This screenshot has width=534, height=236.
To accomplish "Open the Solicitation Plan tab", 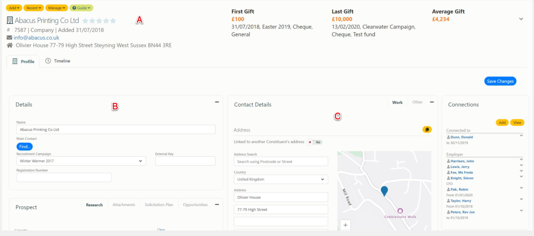I will click(x=159, y=205).
